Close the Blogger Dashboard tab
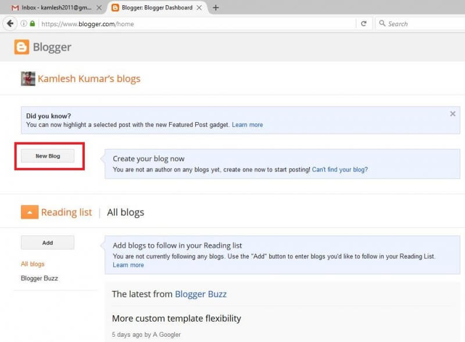Viewport: 465px width, 342px height. pyautogui.click(x=199, y=8)
